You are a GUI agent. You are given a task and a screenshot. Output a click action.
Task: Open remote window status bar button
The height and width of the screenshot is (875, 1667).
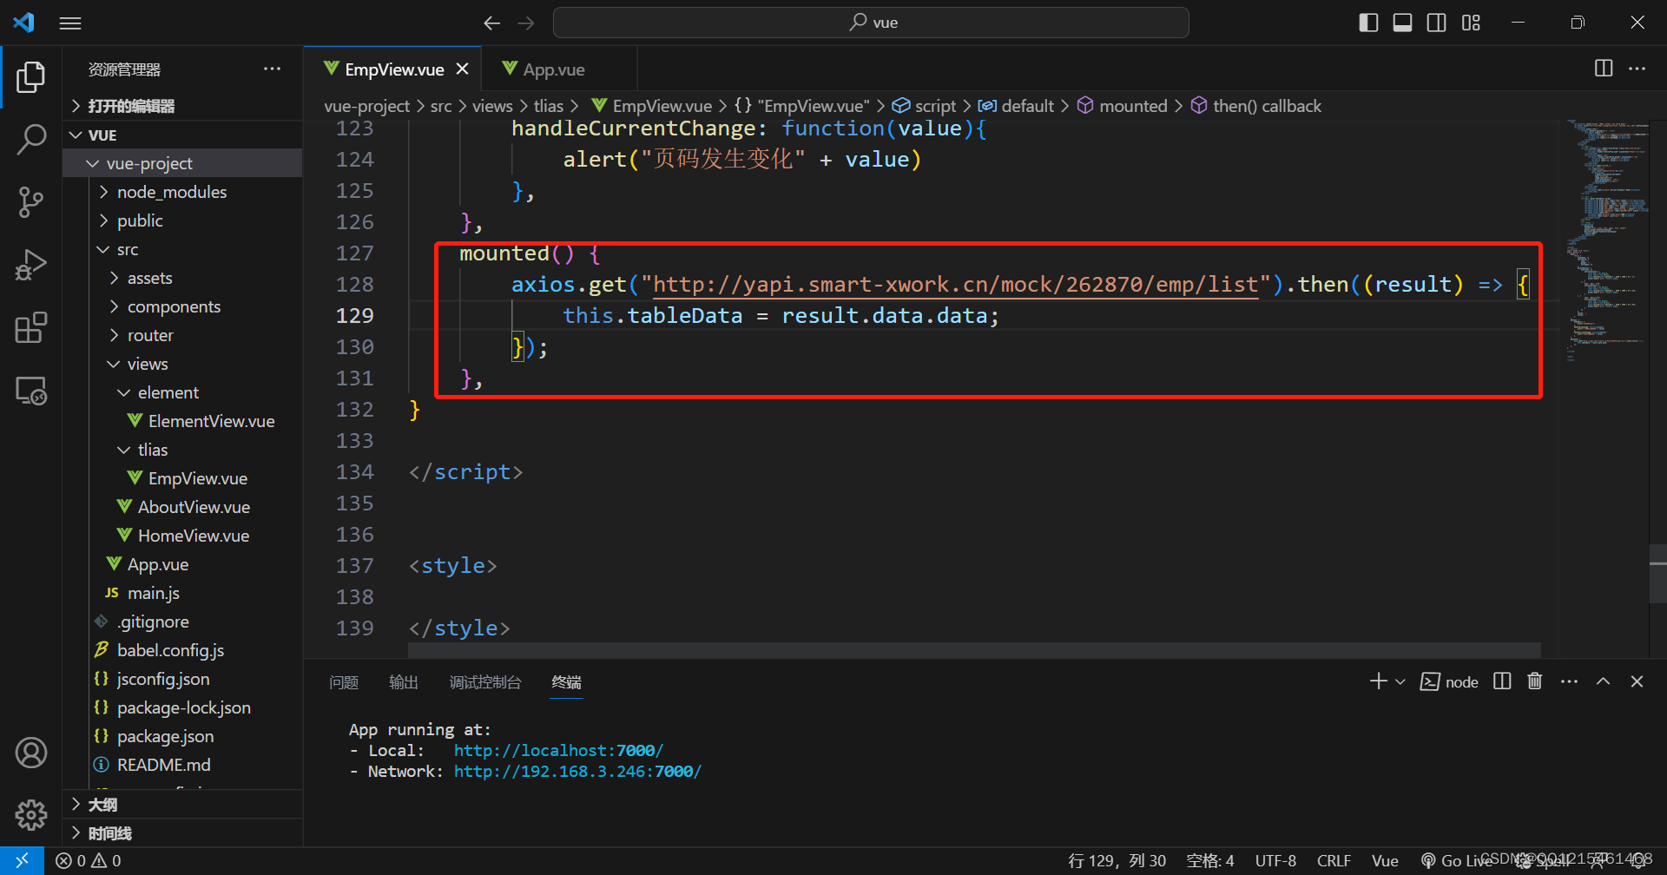(x=22, y=860)
